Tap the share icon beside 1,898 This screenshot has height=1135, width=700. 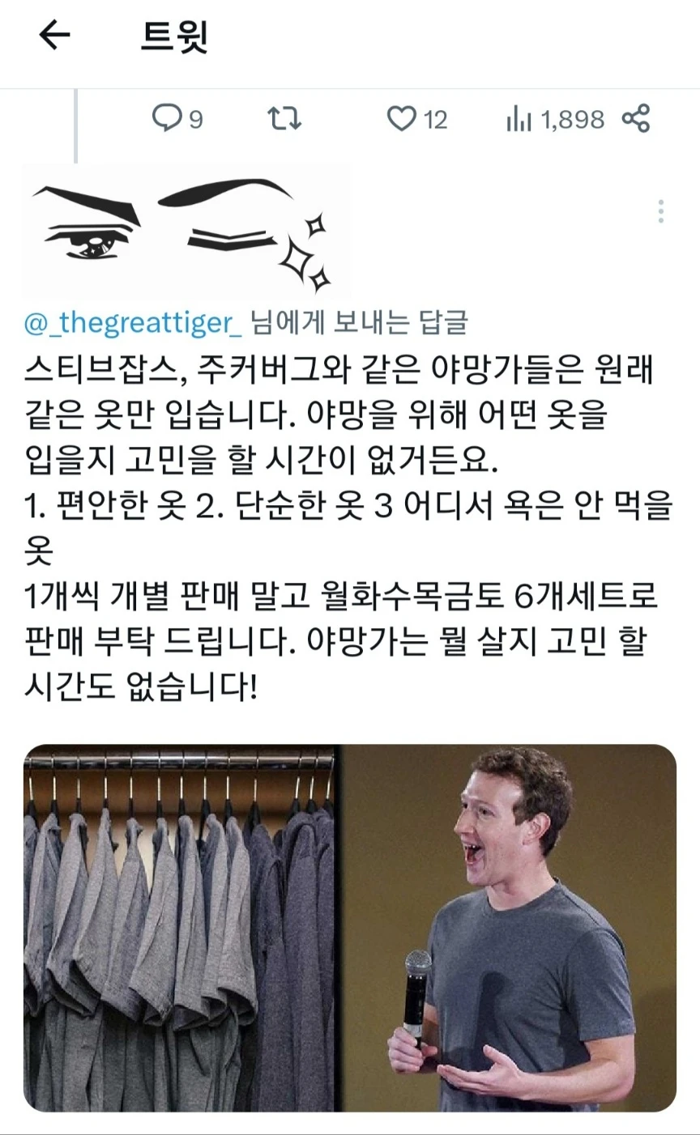[x=636, y=118]
